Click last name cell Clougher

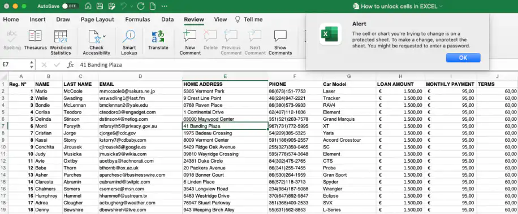tap(80, 203)
